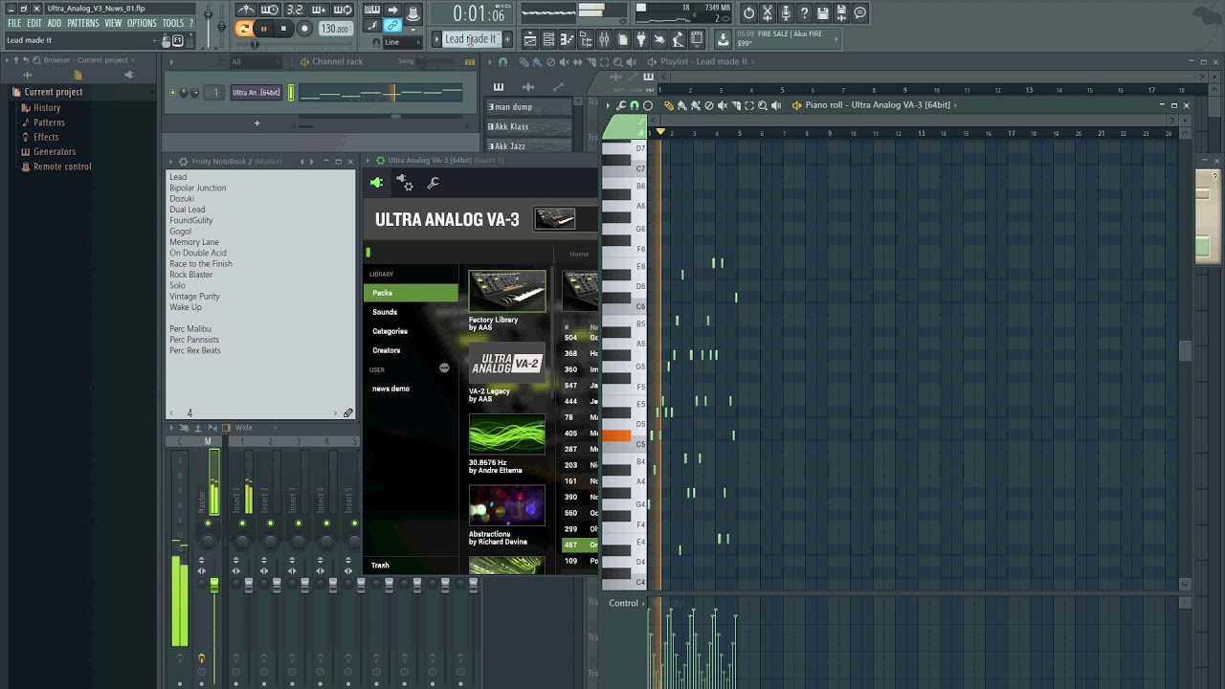The width and height of the screenshot is (1225, 689).
Task: Adjust the channel rack Swing knob
Action: click(424, 62)
